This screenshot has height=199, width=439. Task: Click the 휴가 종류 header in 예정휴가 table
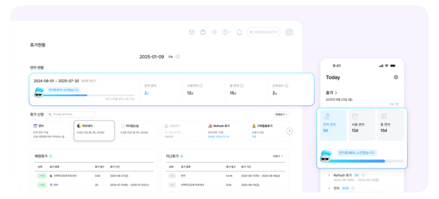point(54,166)
